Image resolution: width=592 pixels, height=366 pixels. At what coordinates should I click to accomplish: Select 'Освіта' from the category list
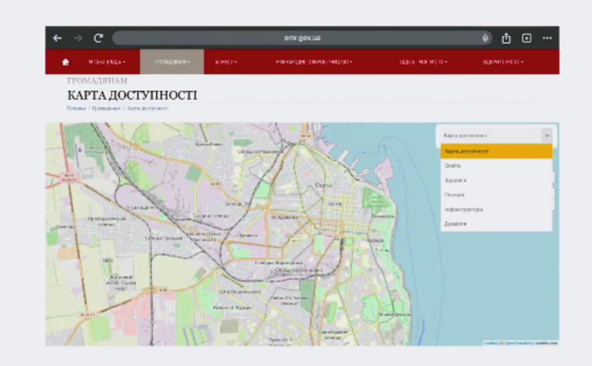(453, 166)
